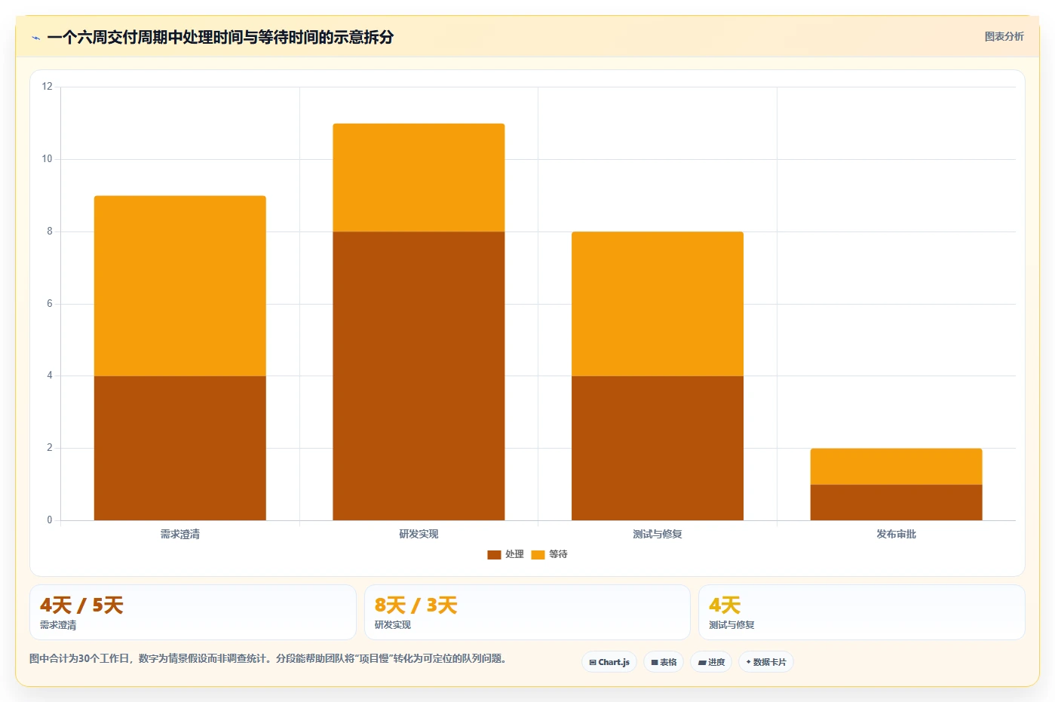Click the y-axis value 6
This screenshot has width=1055, height=702.
pos(50,304)
